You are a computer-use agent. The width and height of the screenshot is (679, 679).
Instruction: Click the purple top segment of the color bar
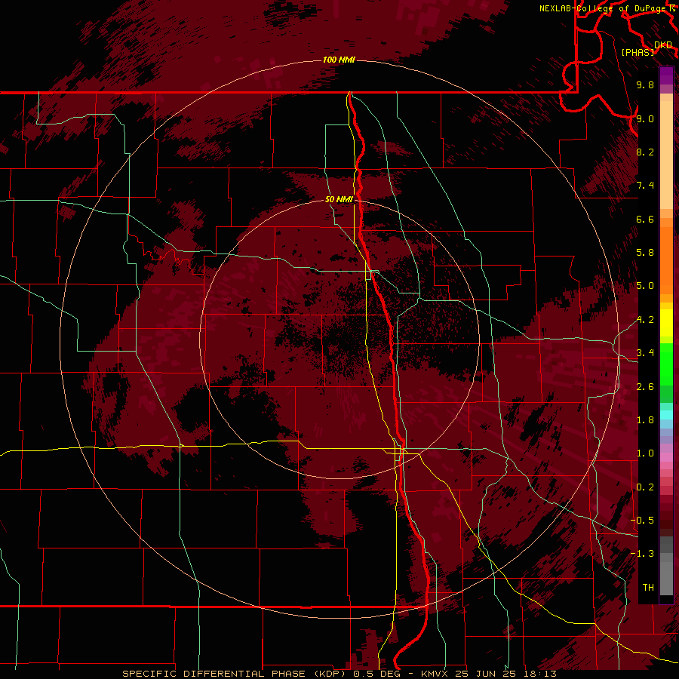click(666, 75)
